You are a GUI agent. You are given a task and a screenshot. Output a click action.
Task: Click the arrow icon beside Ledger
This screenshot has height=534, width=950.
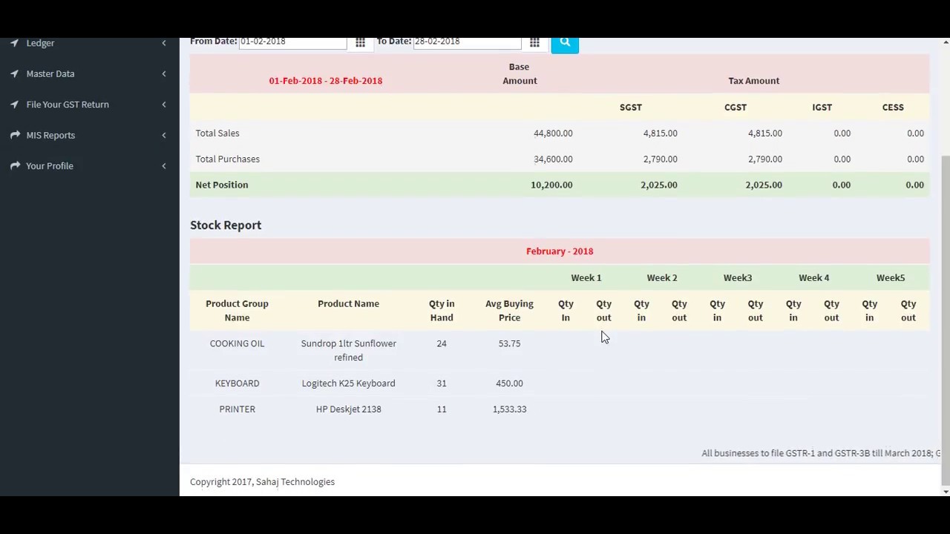pyautogui.click(x=14, y=43)
